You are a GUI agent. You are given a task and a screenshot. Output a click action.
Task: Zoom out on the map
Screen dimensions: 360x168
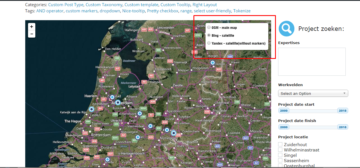pyautogui.click(x=32, y=34)
